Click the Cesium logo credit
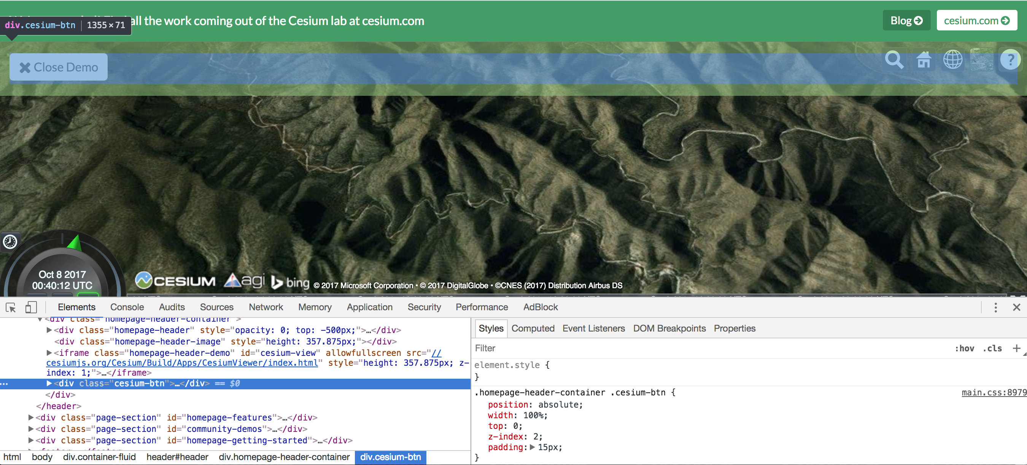1027x465 pixels. click(x=175, y=280)
